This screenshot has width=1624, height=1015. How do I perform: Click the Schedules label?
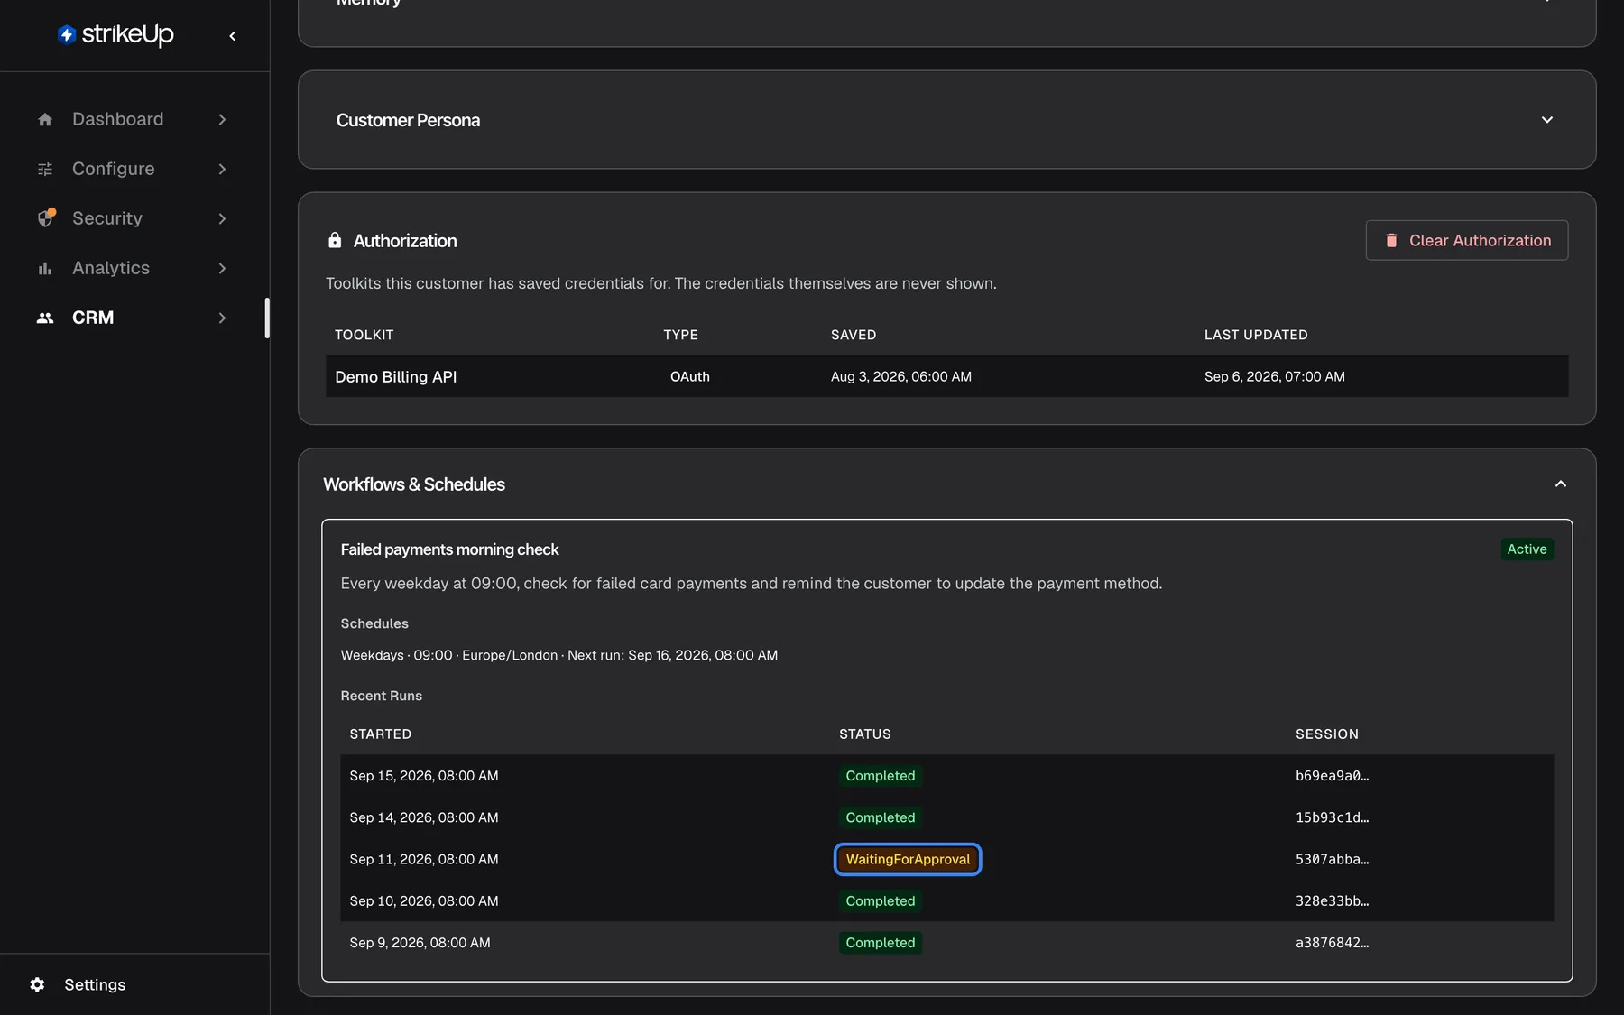click(x=374, y=623)
